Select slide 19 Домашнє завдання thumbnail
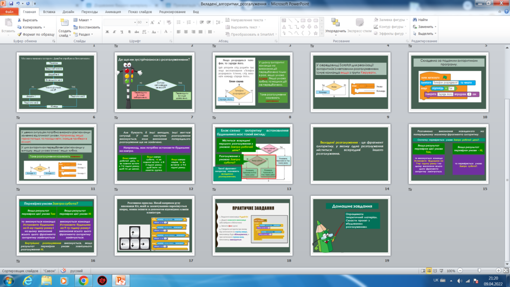This screenshot has height=287, width=510. (x=350, y=226)
